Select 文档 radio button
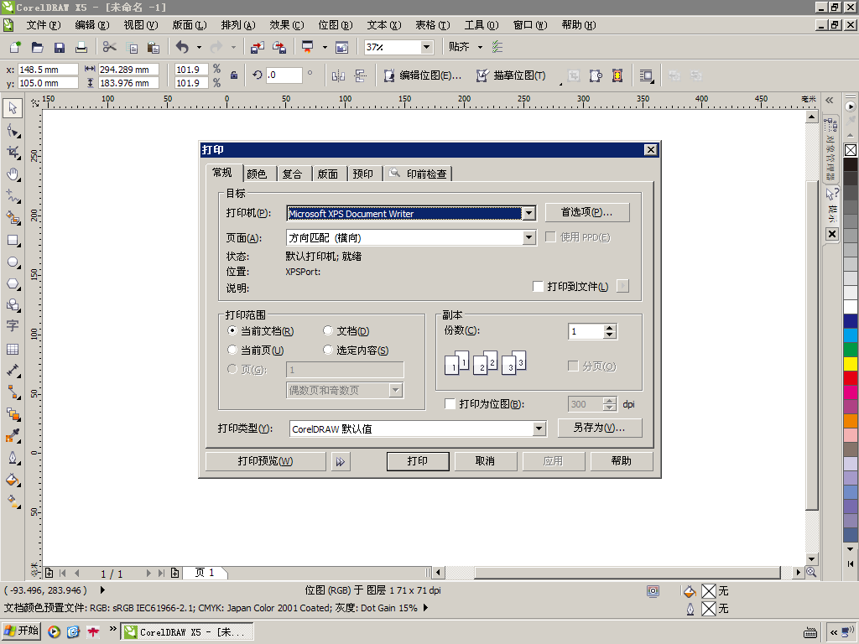Screen dimensions: 859x644 pos(328,330)
